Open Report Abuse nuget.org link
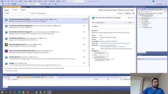The image size is (168, 94). click(113, 46)
